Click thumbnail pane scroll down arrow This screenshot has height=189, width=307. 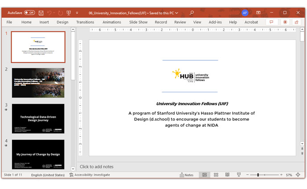[73, 169]
